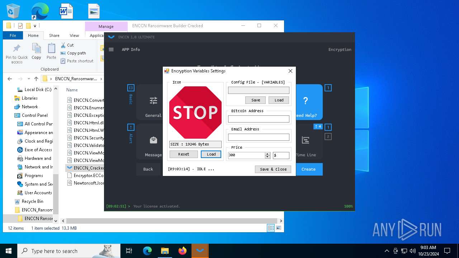Open the File tab in Explorer

pos(13,35)
